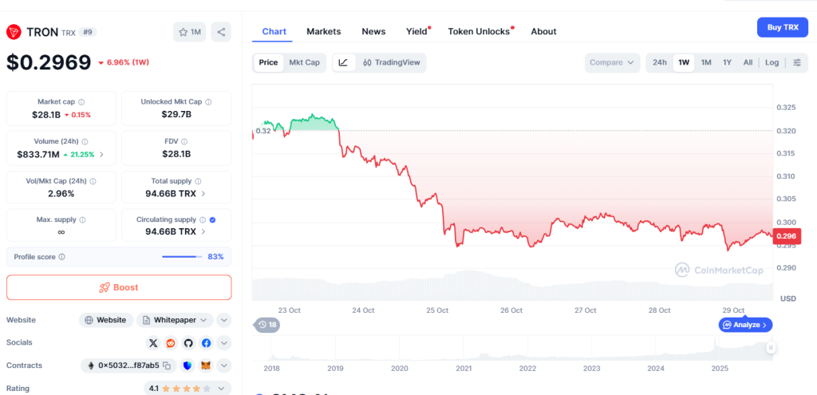Open the GitHub social link
The height and width of the screenshot is (395, 817).
click(x=188, y=343)
